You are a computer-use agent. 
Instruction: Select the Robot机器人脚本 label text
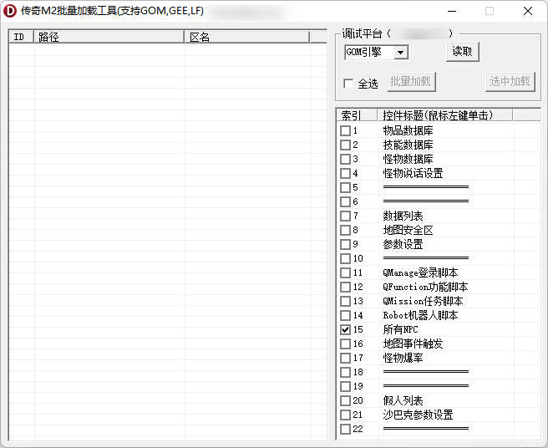(420, 315)
